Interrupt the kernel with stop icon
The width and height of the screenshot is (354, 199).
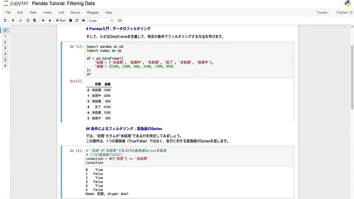tap(70, 20)
